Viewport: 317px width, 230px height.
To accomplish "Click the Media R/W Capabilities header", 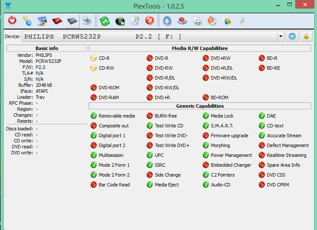I will [x=200, y=48].
